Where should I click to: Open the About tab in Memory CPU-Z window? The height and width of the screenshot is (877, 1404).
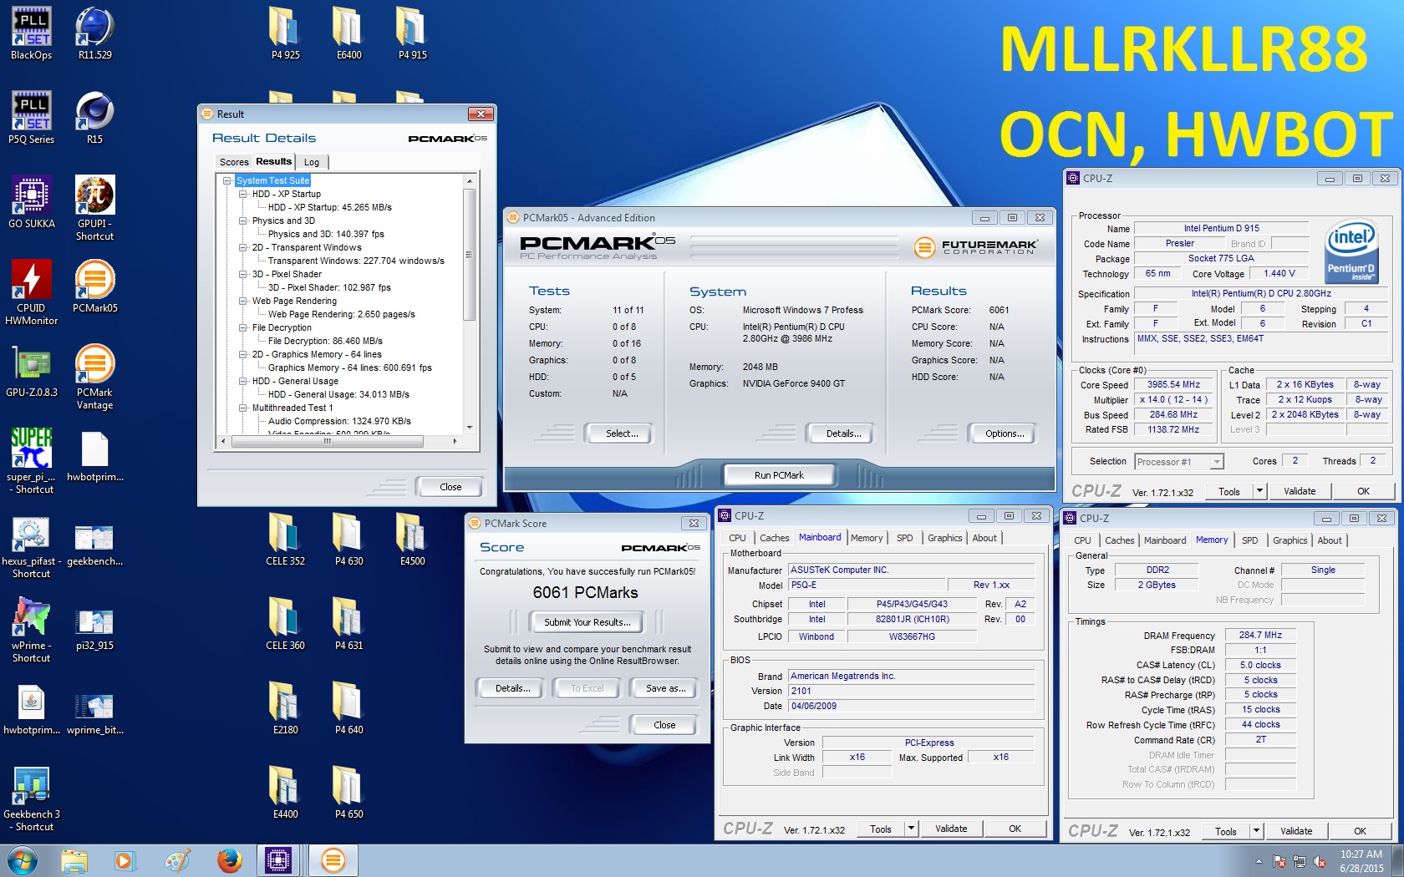click(x=1329, y=540)
